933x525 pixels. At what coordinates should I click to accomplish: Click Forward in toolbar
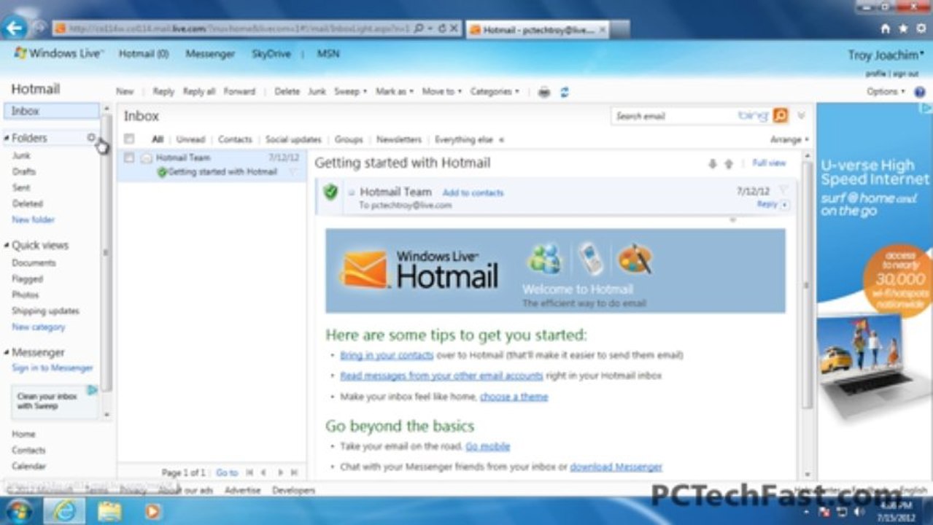click(x=239, y=92)
